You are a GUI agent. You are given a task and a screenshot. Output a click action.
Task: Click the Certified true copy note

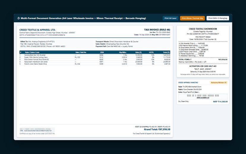click(37, 133)
